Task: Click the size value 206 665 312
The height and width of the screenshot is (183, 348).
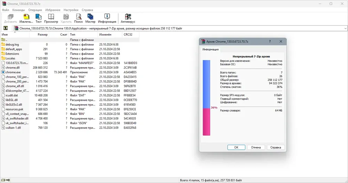Action: [40, 68]
